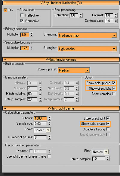Toggle Show direct light option
120x176 pixels.
pos(114,88)
